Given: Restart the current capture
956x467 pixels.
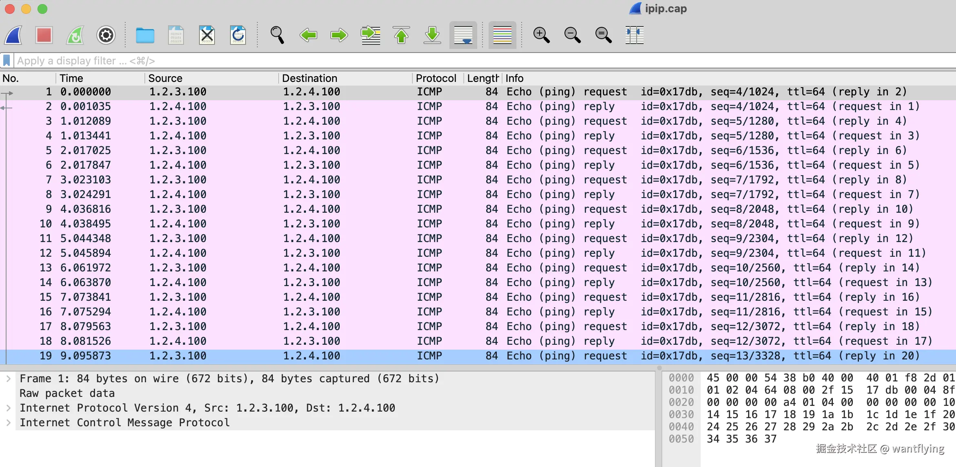Looking at the screenshot, I should tap(75, 35).
